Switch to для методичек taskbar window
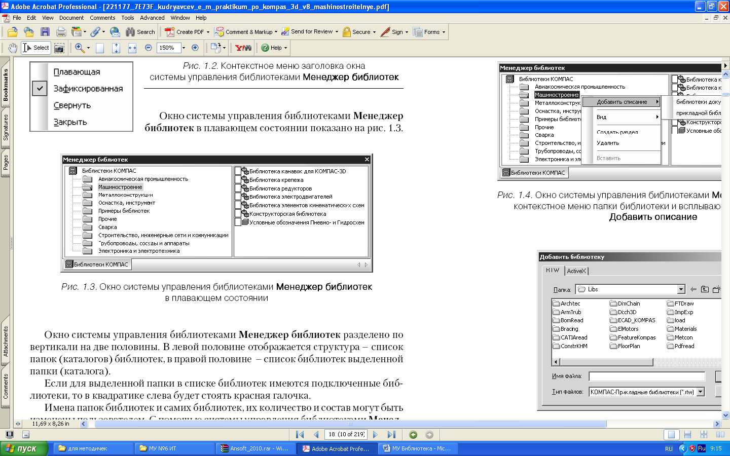This screenshot has width=730, height=456. click(93, 448)
